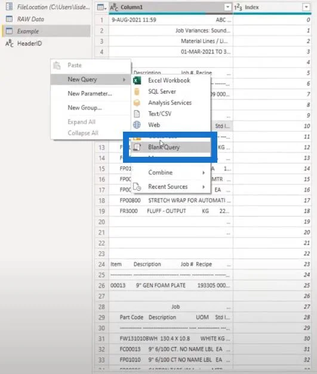Open the table options menu at grid corner
The image size is (317, 374).
[101, 7]
